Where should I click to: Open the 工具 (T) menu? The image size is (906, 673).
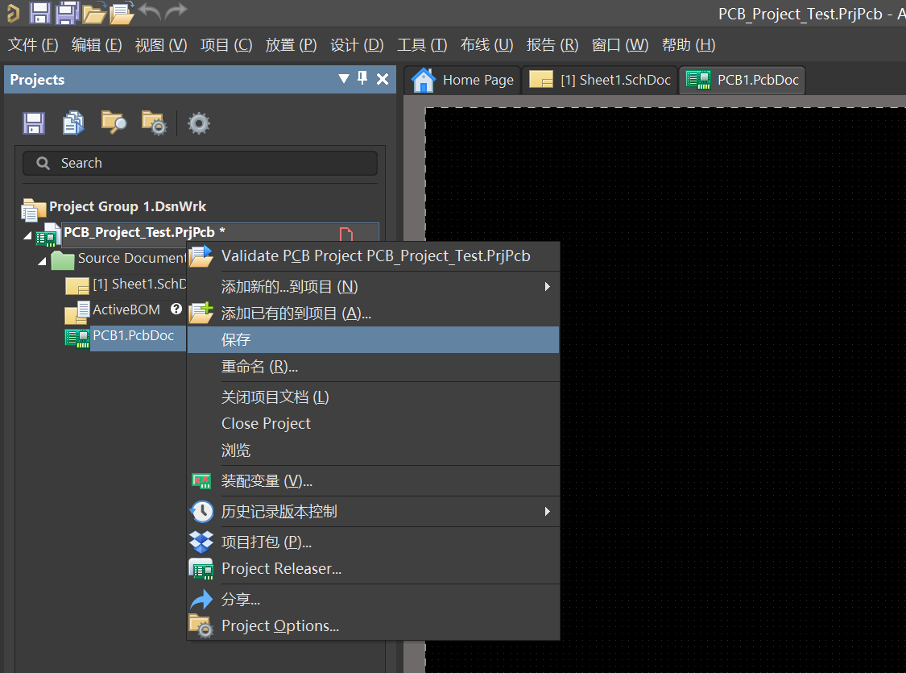pos(422,45)
